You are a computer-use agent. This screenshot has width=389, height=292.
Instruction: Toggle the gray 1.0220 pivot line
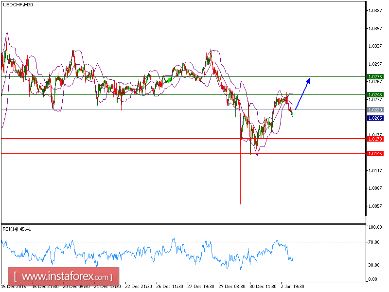(122, 110)
